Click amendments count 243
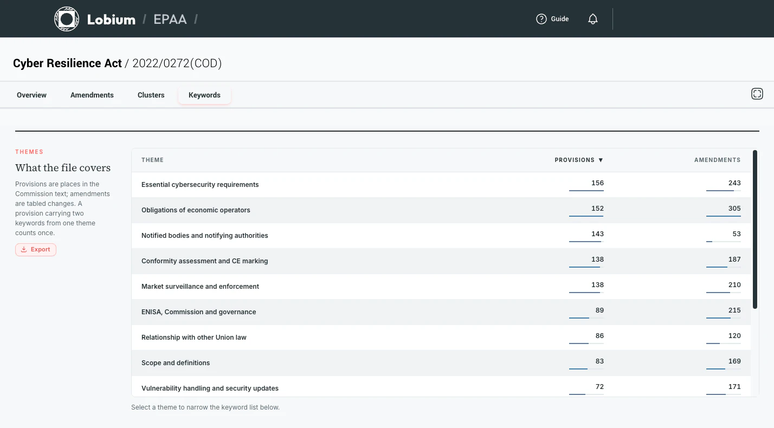Screen dimensions: 774x428 (x=734, y=183)
